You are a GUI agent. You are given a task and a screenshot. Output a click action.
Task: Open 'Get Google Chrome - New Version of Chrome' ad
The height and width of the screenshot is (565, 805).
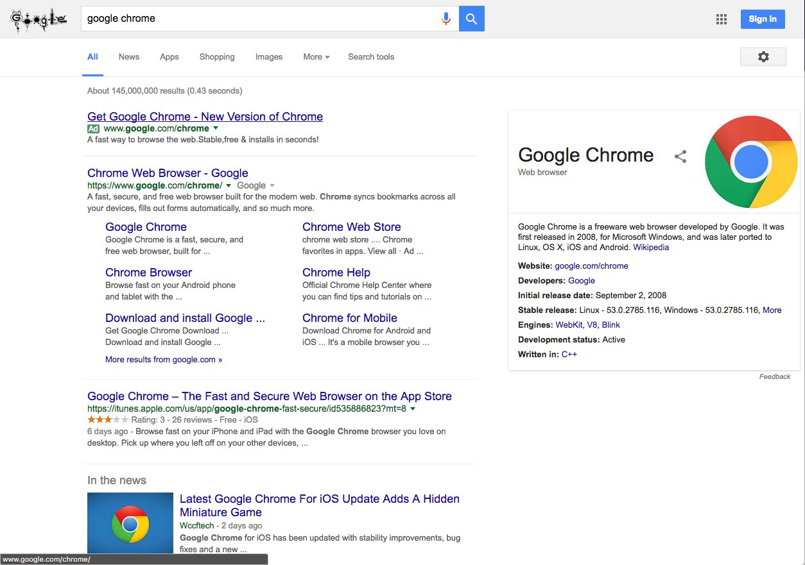205,117
